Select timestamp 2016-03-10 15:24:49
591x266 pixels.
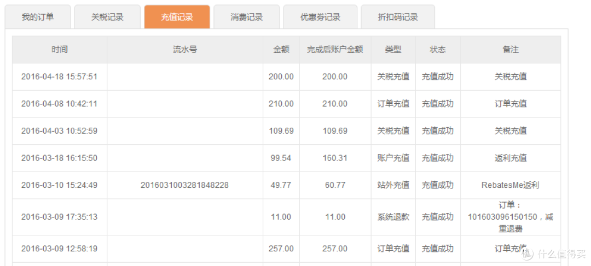pos(59,185)
